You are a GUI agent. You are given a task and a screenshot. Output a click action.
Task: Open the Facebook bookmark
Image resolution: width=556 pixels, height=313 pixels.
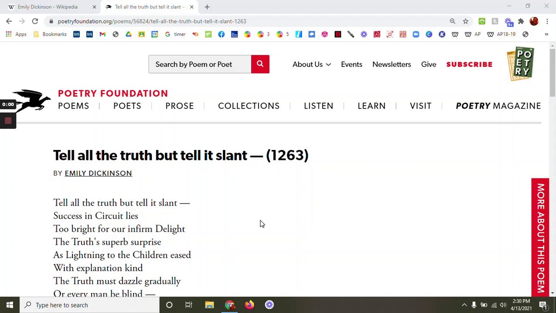[221, 34]
